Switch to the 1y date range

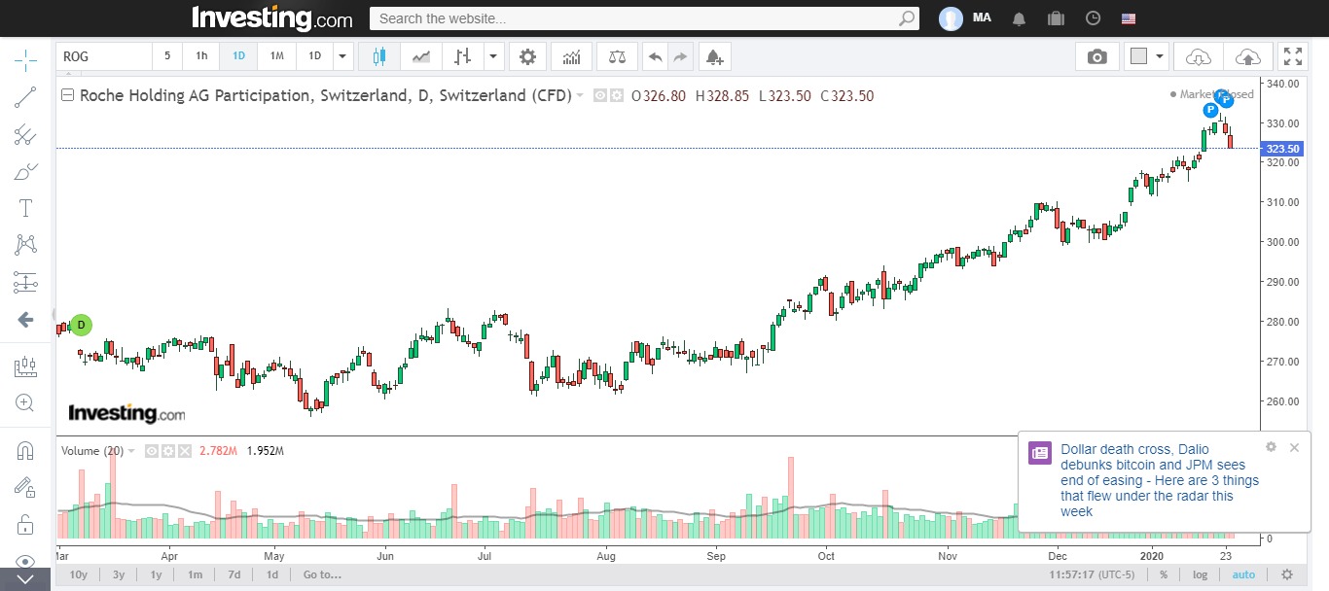[x=156, y=574]
